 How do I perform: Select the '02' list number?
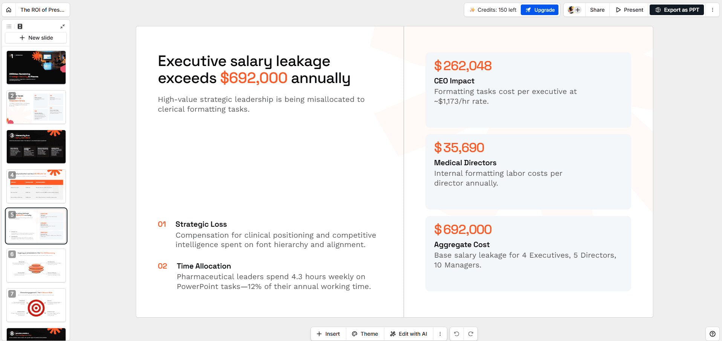162,266
